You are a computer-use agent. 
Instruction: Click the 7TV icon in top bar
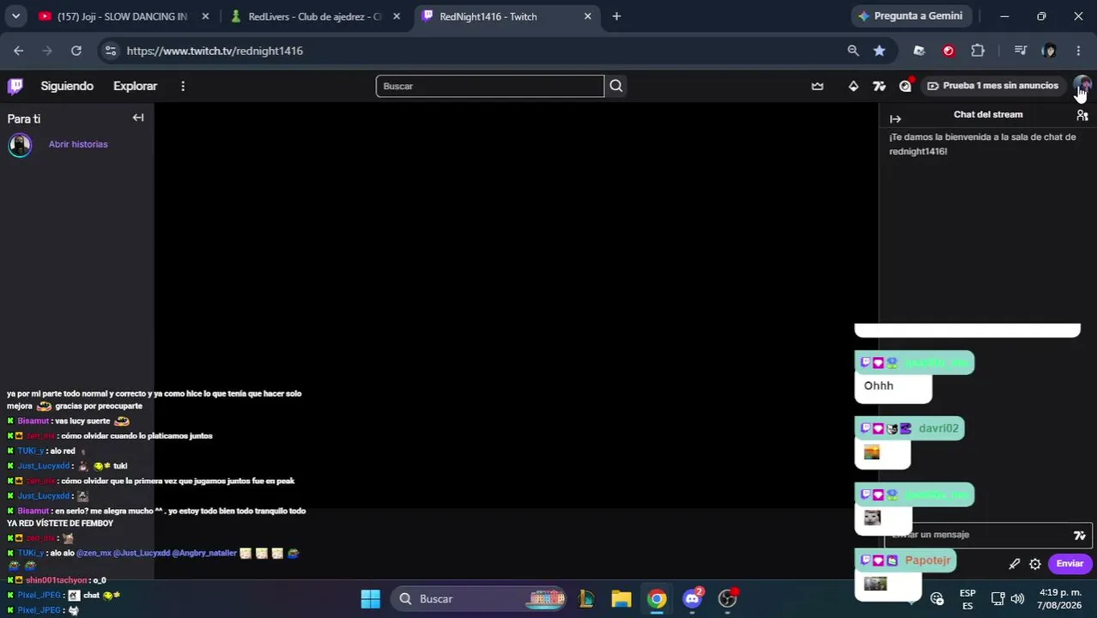pos(879,86)
